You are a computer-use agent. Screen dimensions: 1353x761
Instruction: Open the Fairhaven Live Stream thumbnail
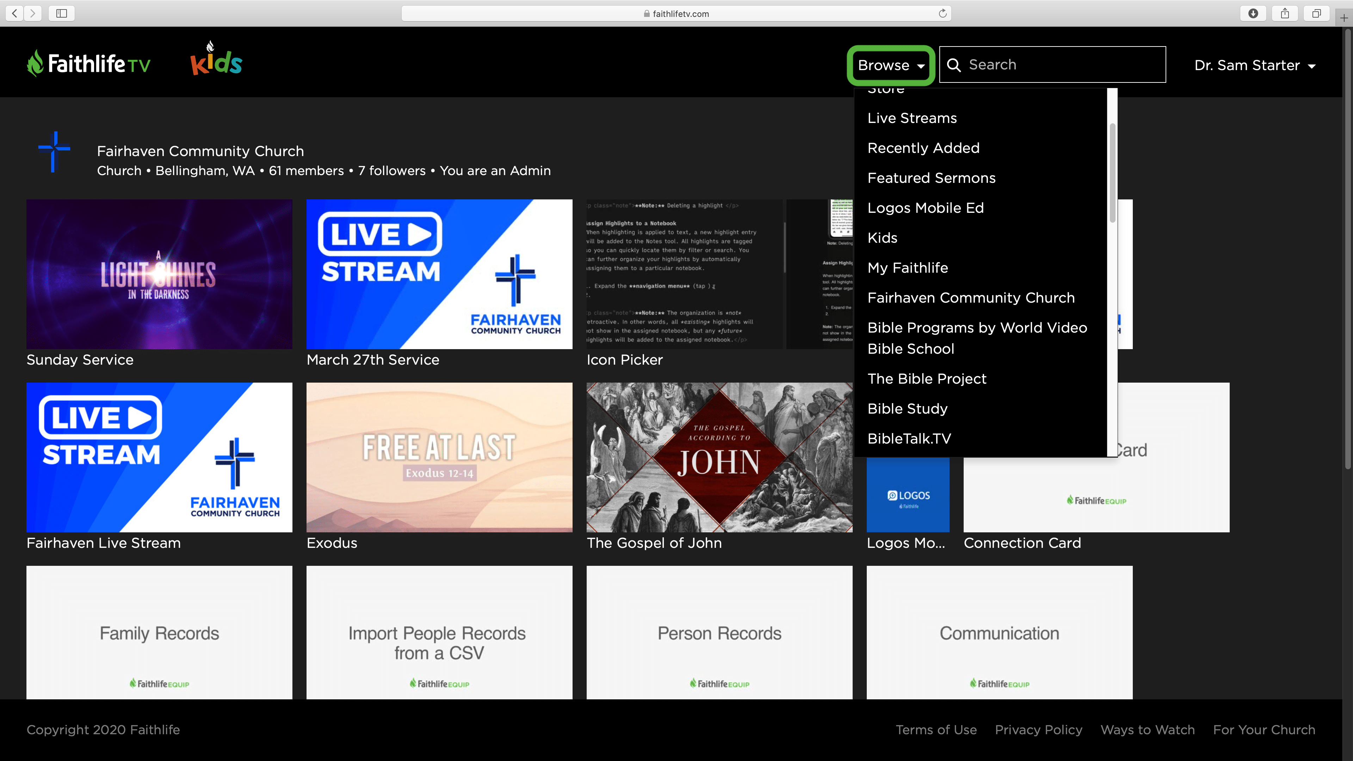point(159,457)
